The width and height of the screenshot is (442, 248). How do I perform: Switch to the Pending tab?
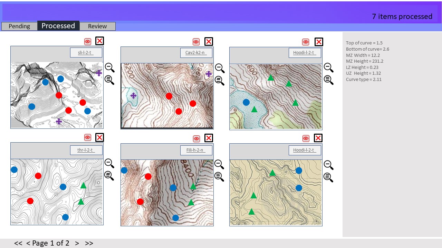19,26
